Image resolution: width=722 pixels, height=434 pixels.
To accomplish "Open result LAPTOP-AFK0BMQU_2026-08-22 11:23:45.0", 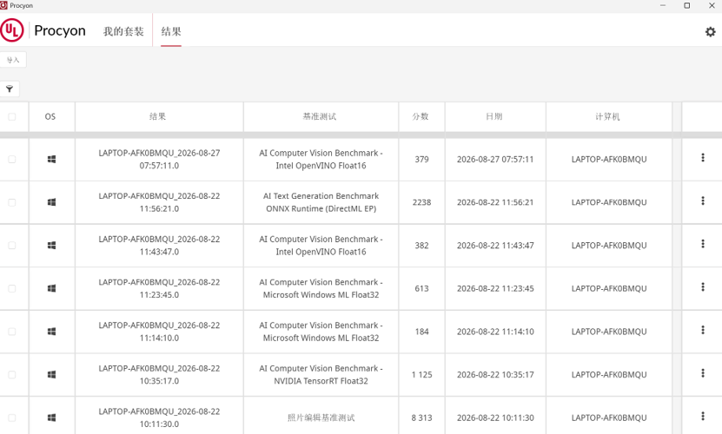I will tap(159, 288).
